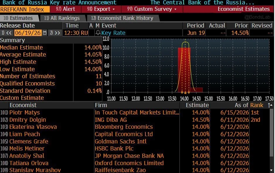Screen dimensions: 275x173
Task: Select economist Piotr Matys row
Action: [135, 112]
